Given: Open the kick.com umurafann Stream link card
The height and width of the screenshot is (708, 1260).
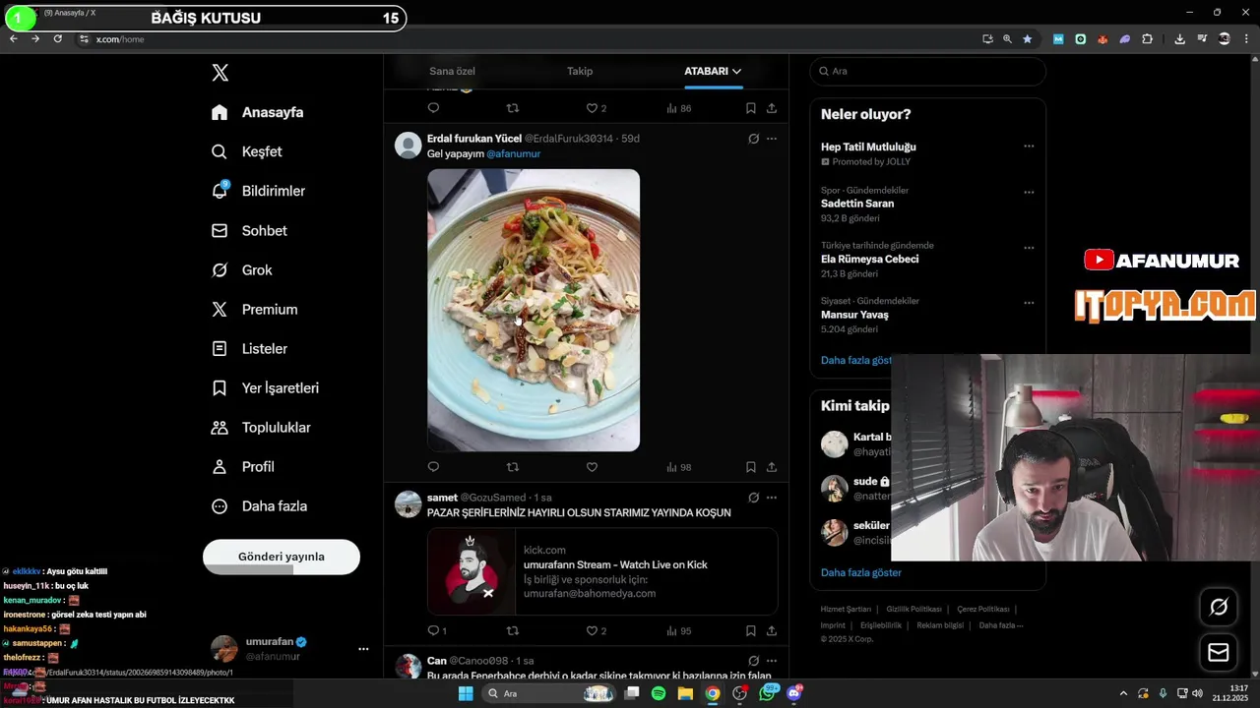Looking at the screenshot, I should [602, 571].
